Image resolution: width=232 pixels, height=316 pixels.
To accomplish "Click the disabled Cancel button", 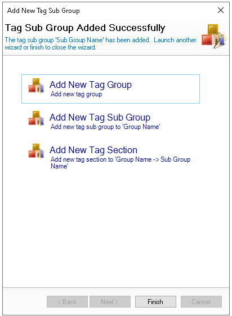I will [201, 302].
